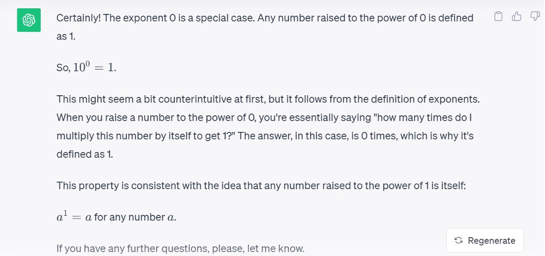Screen dimensions: 545x256
Task: Click the line "defined as 1."
Action: (85, 154)
